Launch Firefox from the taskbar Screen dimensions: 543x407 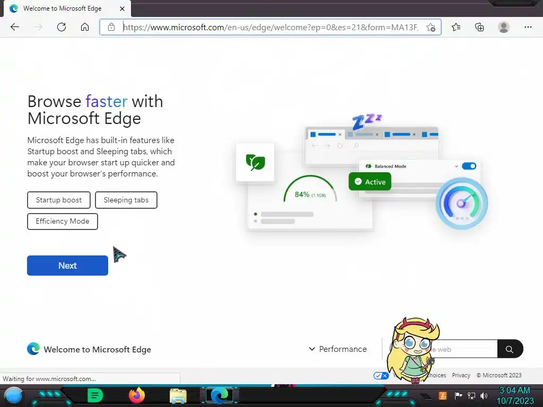pyautogui.click(x=137, y=395)
